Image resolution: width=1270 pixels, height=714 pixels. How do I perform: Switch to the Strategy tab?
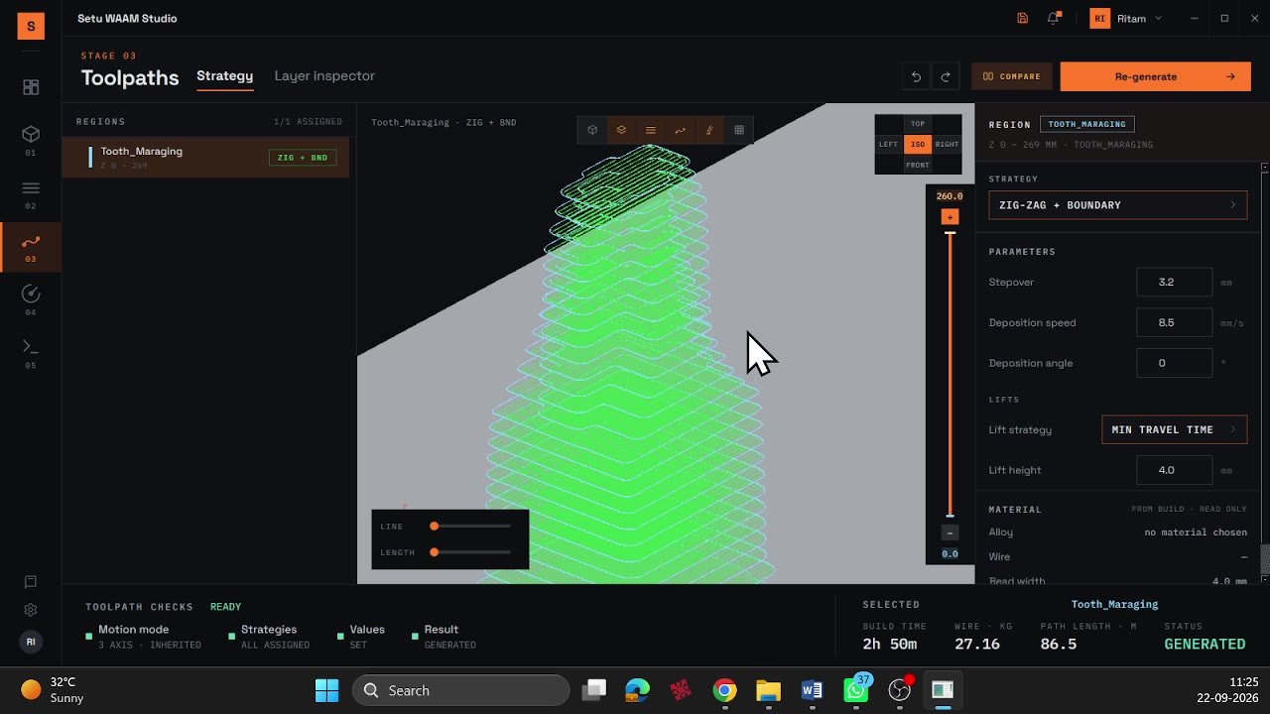225,76
